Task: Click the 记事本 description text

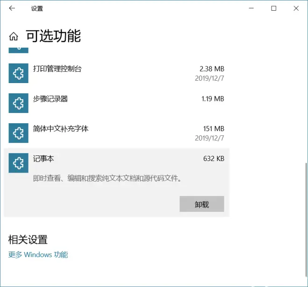Action: click(107, 178)
